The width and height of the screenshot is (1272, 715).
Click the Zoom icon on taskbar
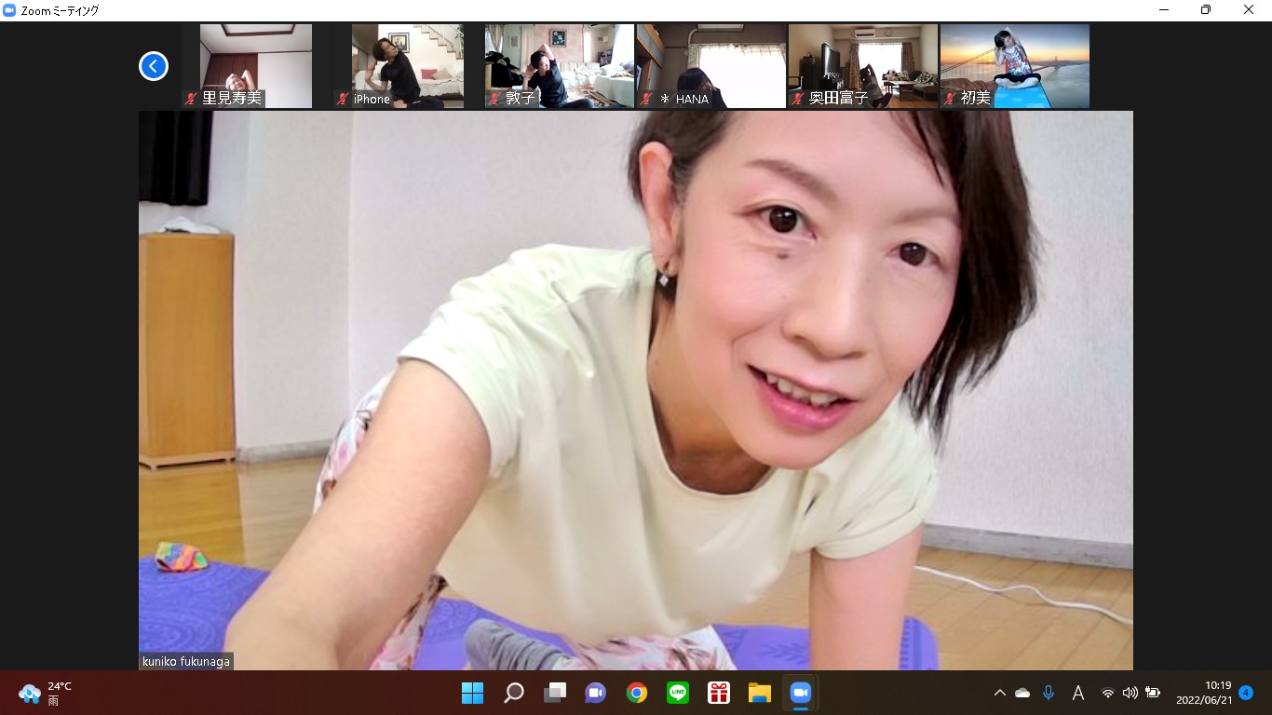click(801, 693)
